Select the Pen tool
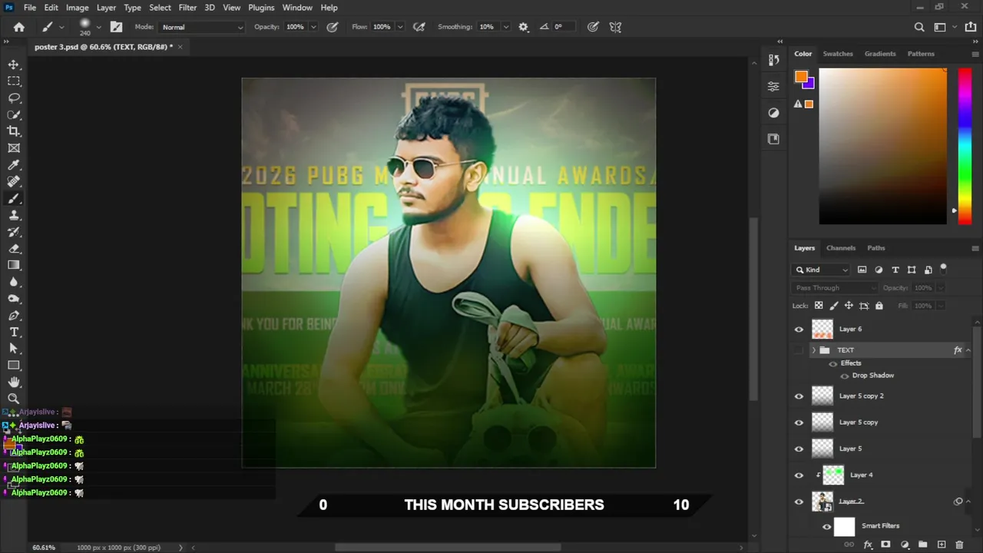Screen dimensions: 983x553 [x=14, y=316]
